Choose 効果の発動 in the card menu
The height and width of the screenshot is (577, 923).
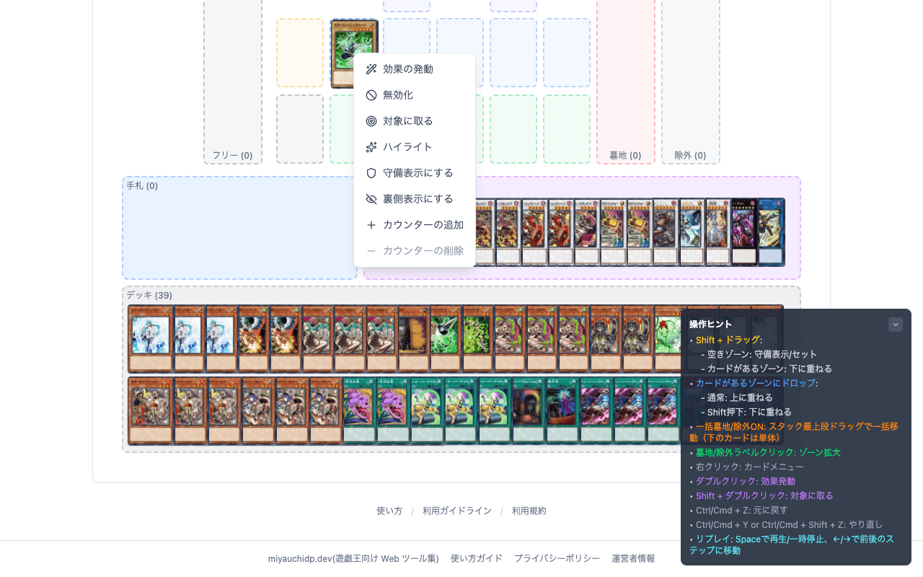415,69
